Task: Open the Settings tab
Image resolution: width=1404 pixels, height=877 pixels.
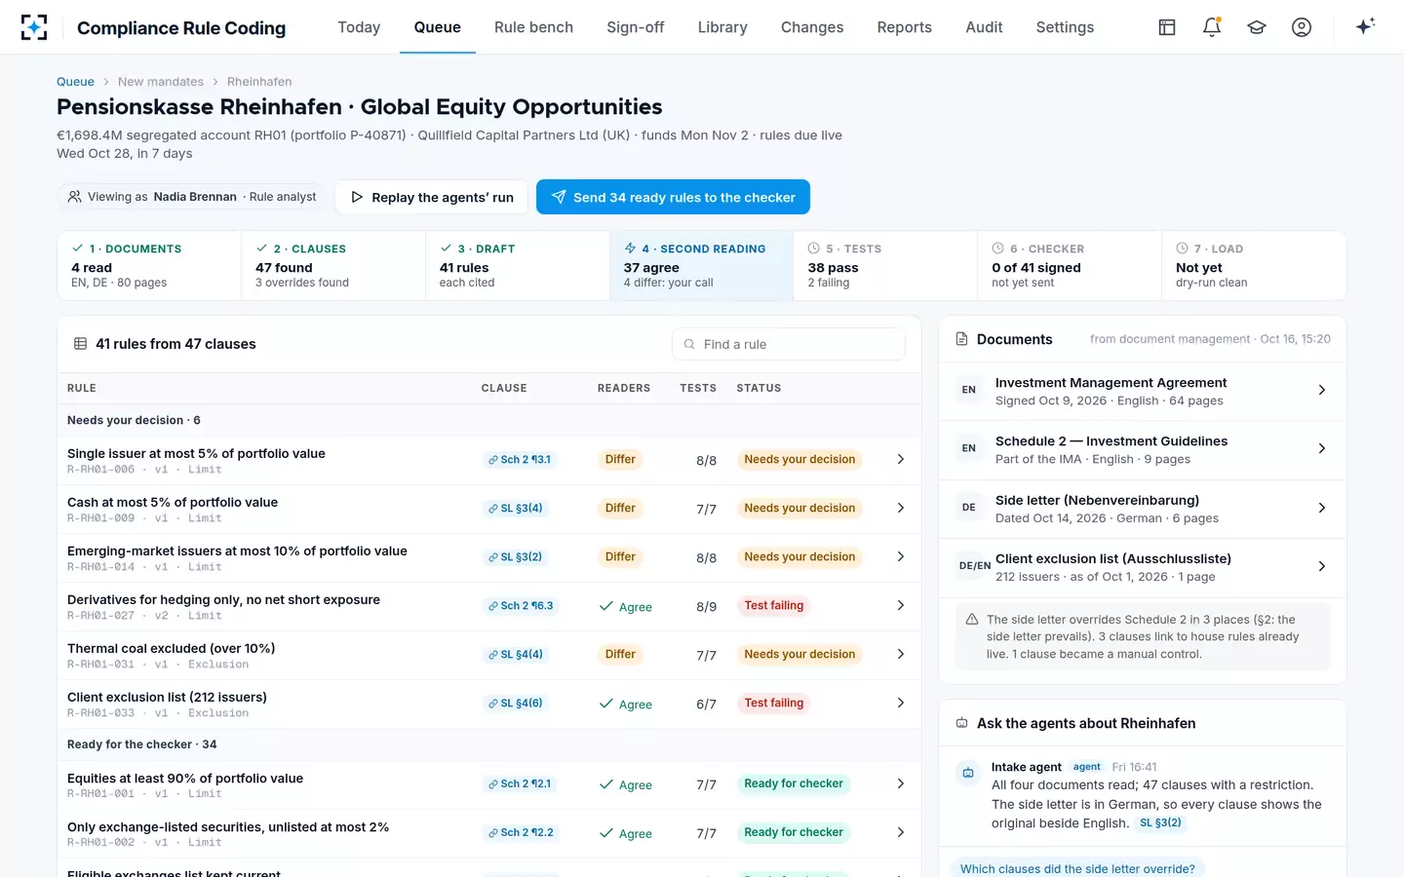Action: click(1065, 27)
